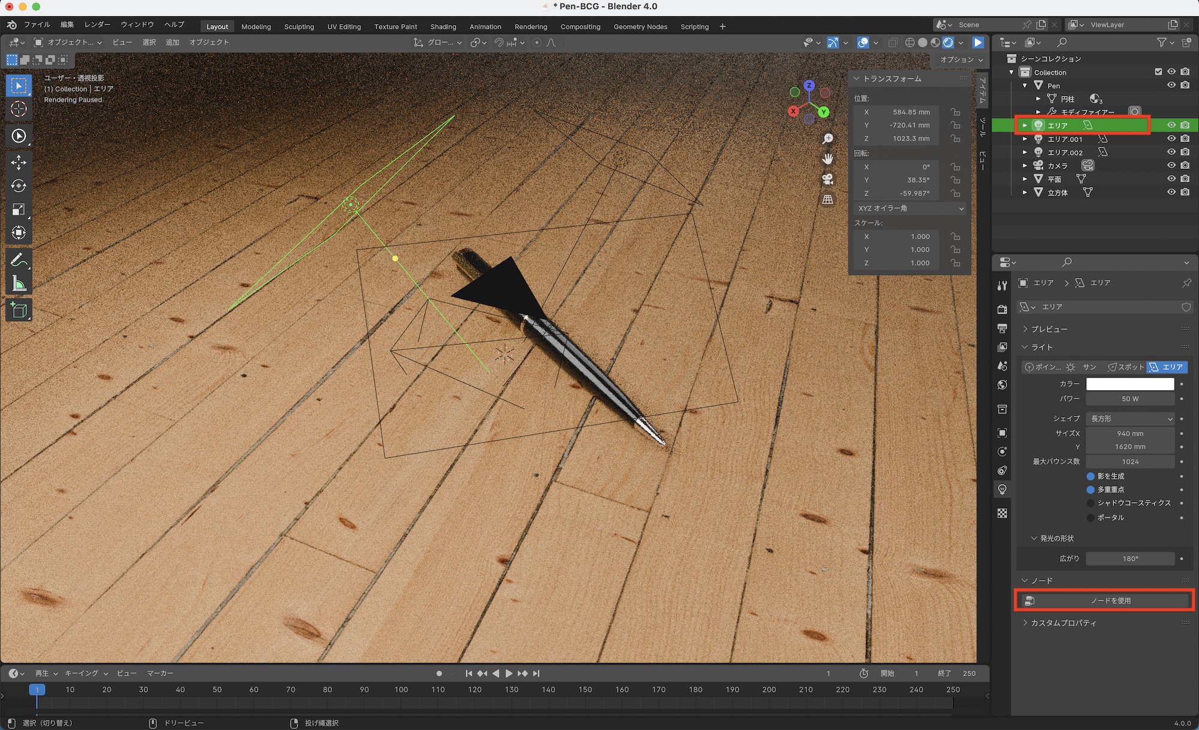Open the Render properties tab icon

[x=1002, y=309]
